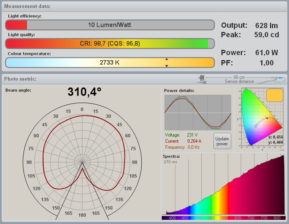Image resolution: width=289 pixels, height=224 pixels.
Task: Click the 'Spectra:' heading
Action: (x=171, y=156)
